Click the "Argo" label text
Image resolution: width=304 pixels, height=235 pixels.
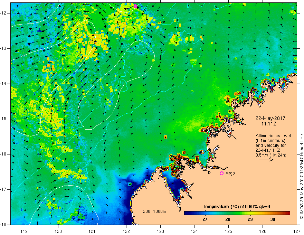[230, 173]
